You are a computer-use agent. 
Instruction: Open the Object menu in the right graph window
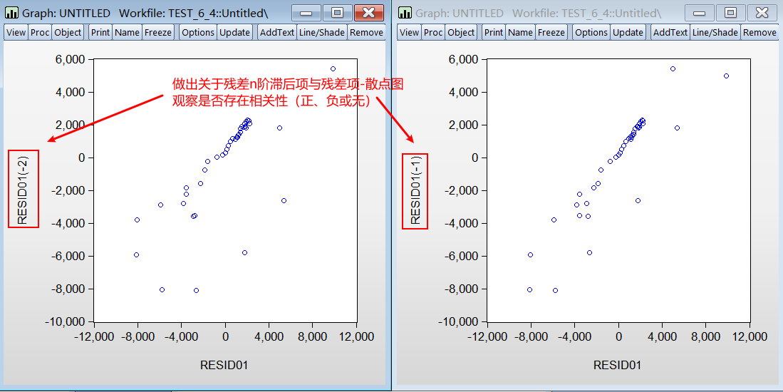pos(462,33)
